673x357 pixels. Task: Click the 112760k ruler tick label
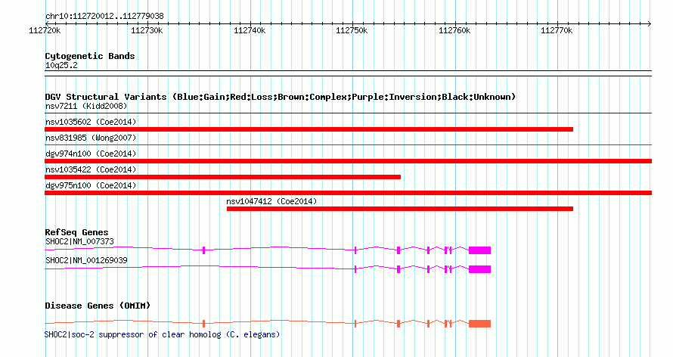pyautogui.click(x=454, y=30)
